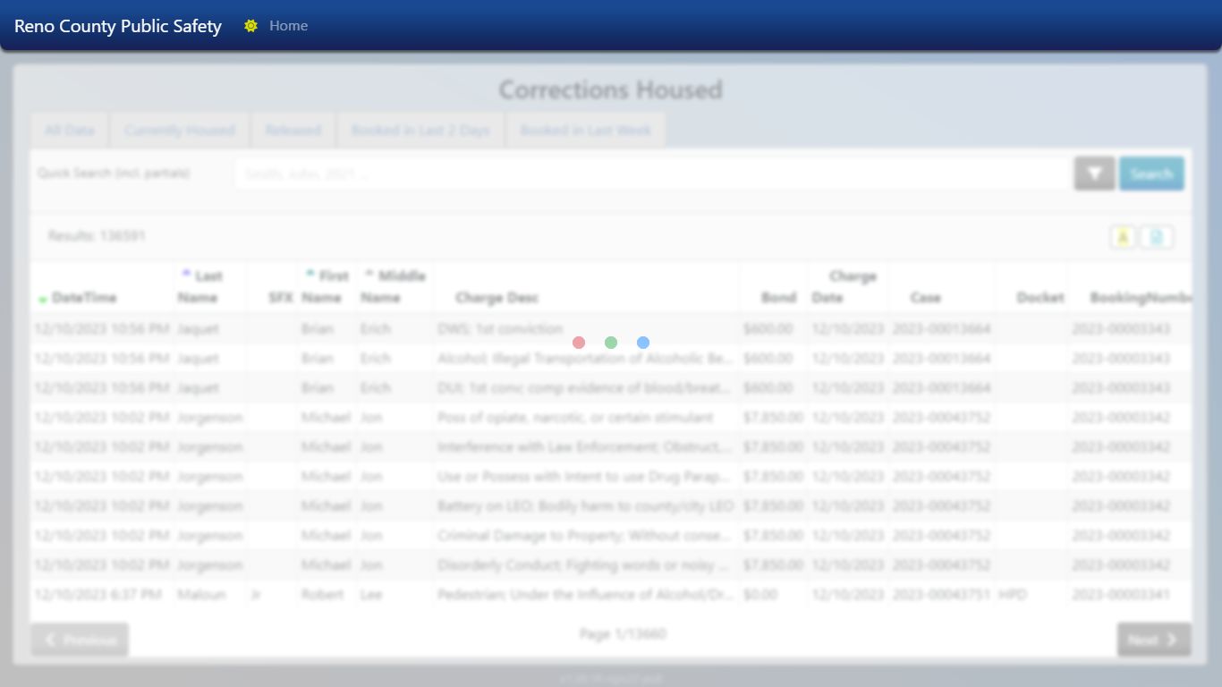Go to the Home link
The height and width of the screenshot is (687, 1222).
288,26
